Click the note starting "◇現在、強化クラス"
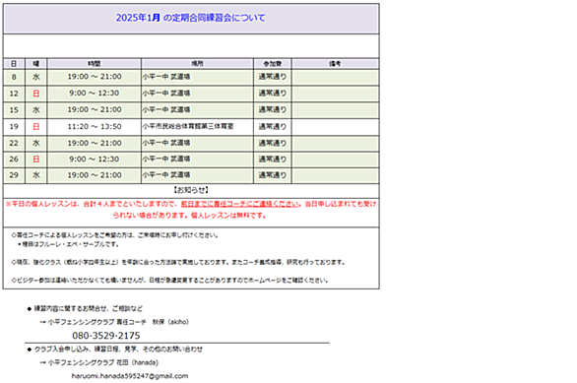The height and width of the screenshot is (383, 577). coord(178,262)
